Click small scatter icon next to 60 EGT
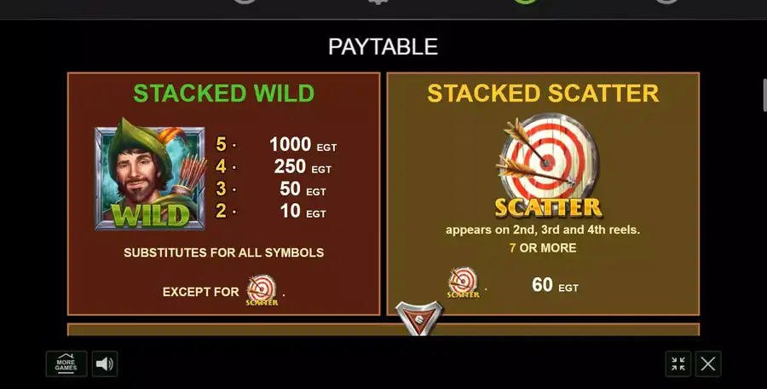The image size is (767, 389). pyautogui.click(x=463, y=282)
